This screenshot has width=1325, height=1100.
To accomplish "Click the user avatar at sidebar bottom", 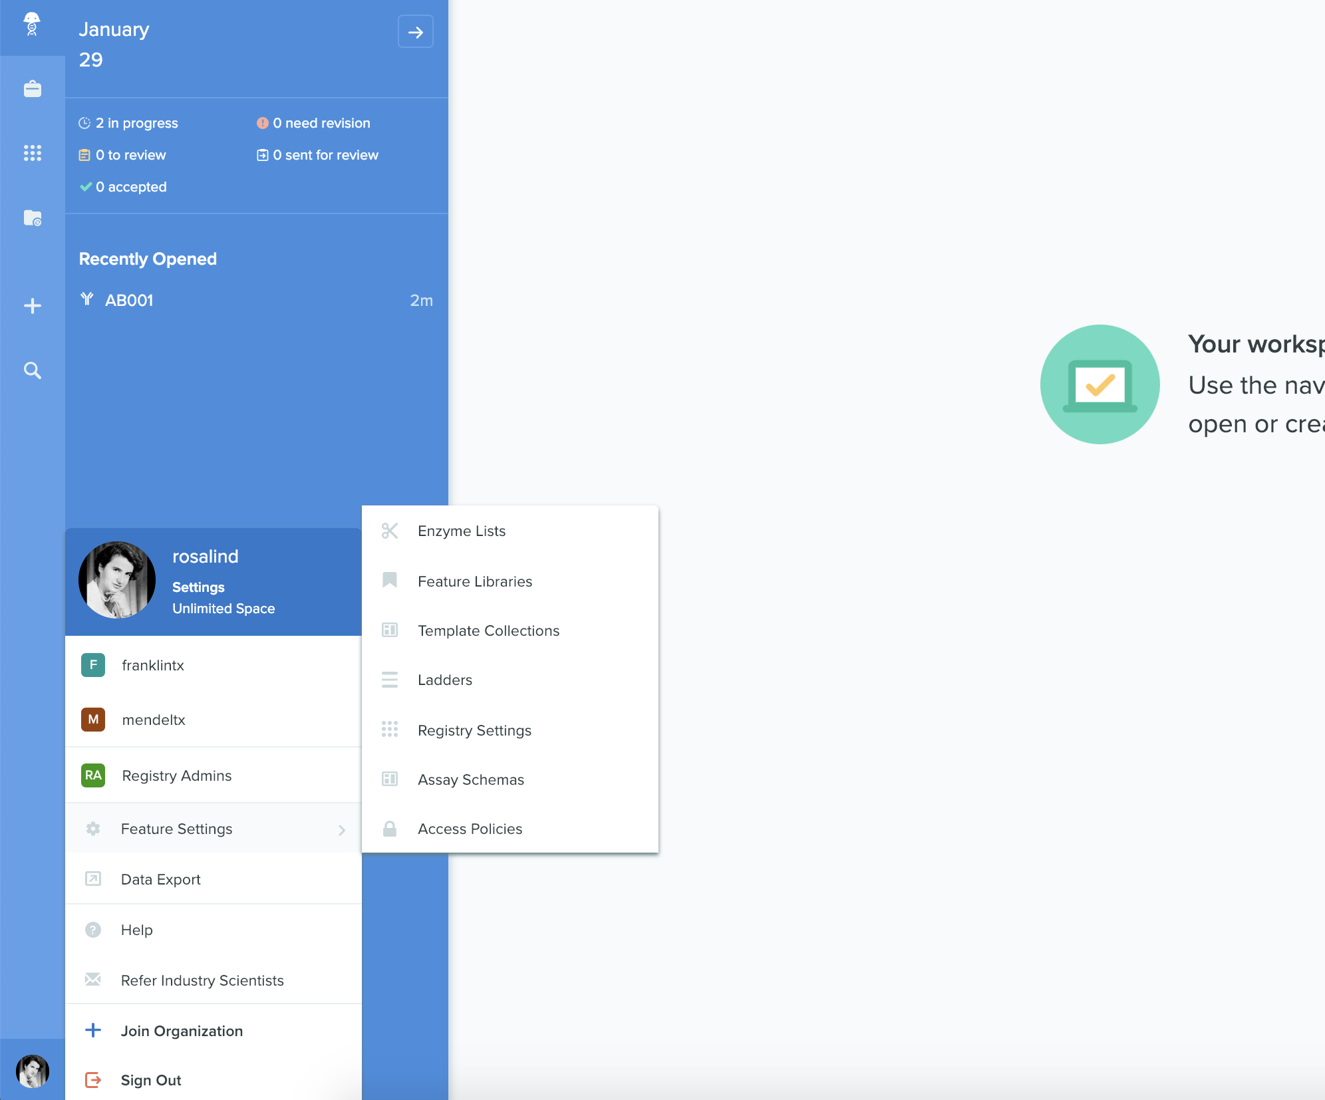I will 33,1071.
